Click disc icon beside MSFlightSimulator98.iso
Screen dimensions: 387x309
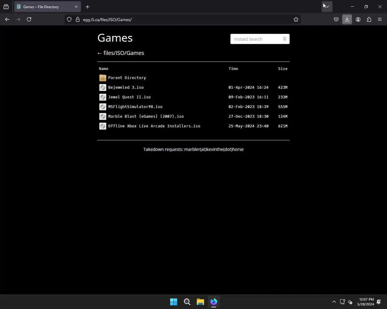pyautogui.click(x=103, y=107)
